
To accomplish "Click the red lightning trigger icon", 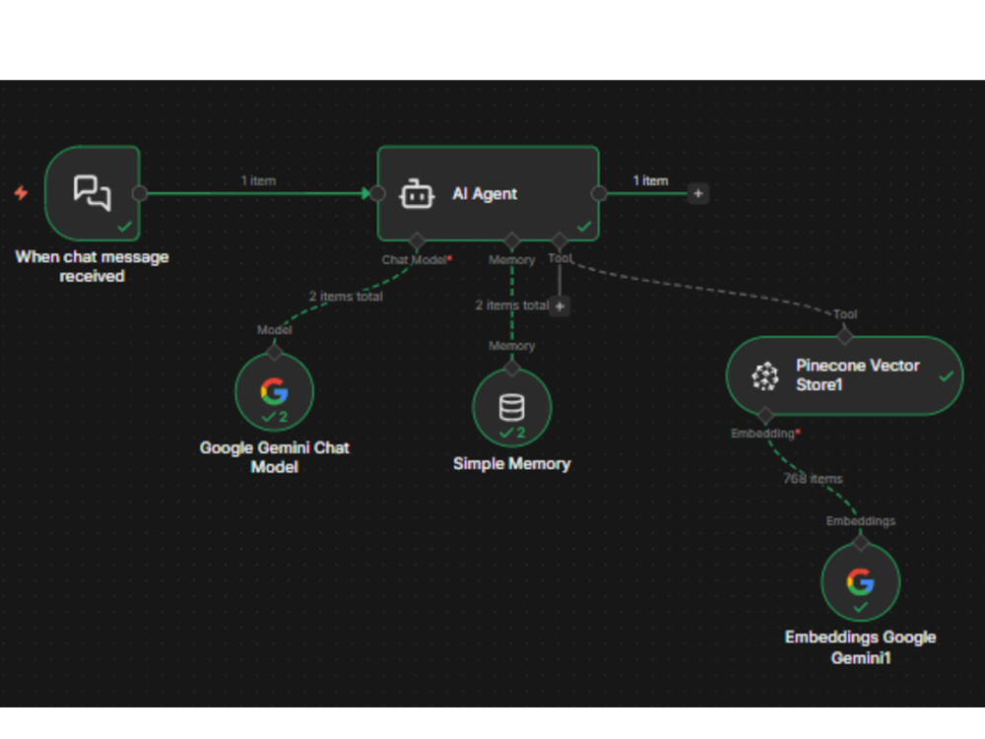I will (21, 192).
